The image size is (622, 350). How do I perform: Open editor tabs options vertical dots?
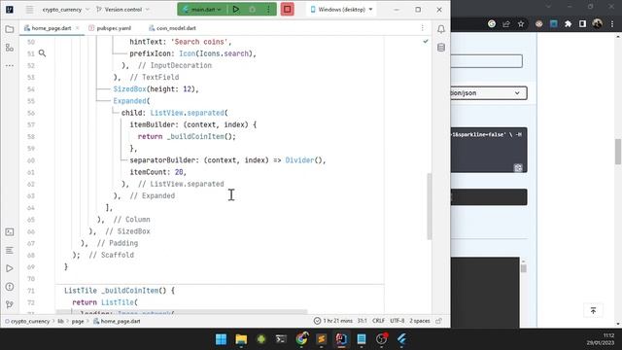422,28
